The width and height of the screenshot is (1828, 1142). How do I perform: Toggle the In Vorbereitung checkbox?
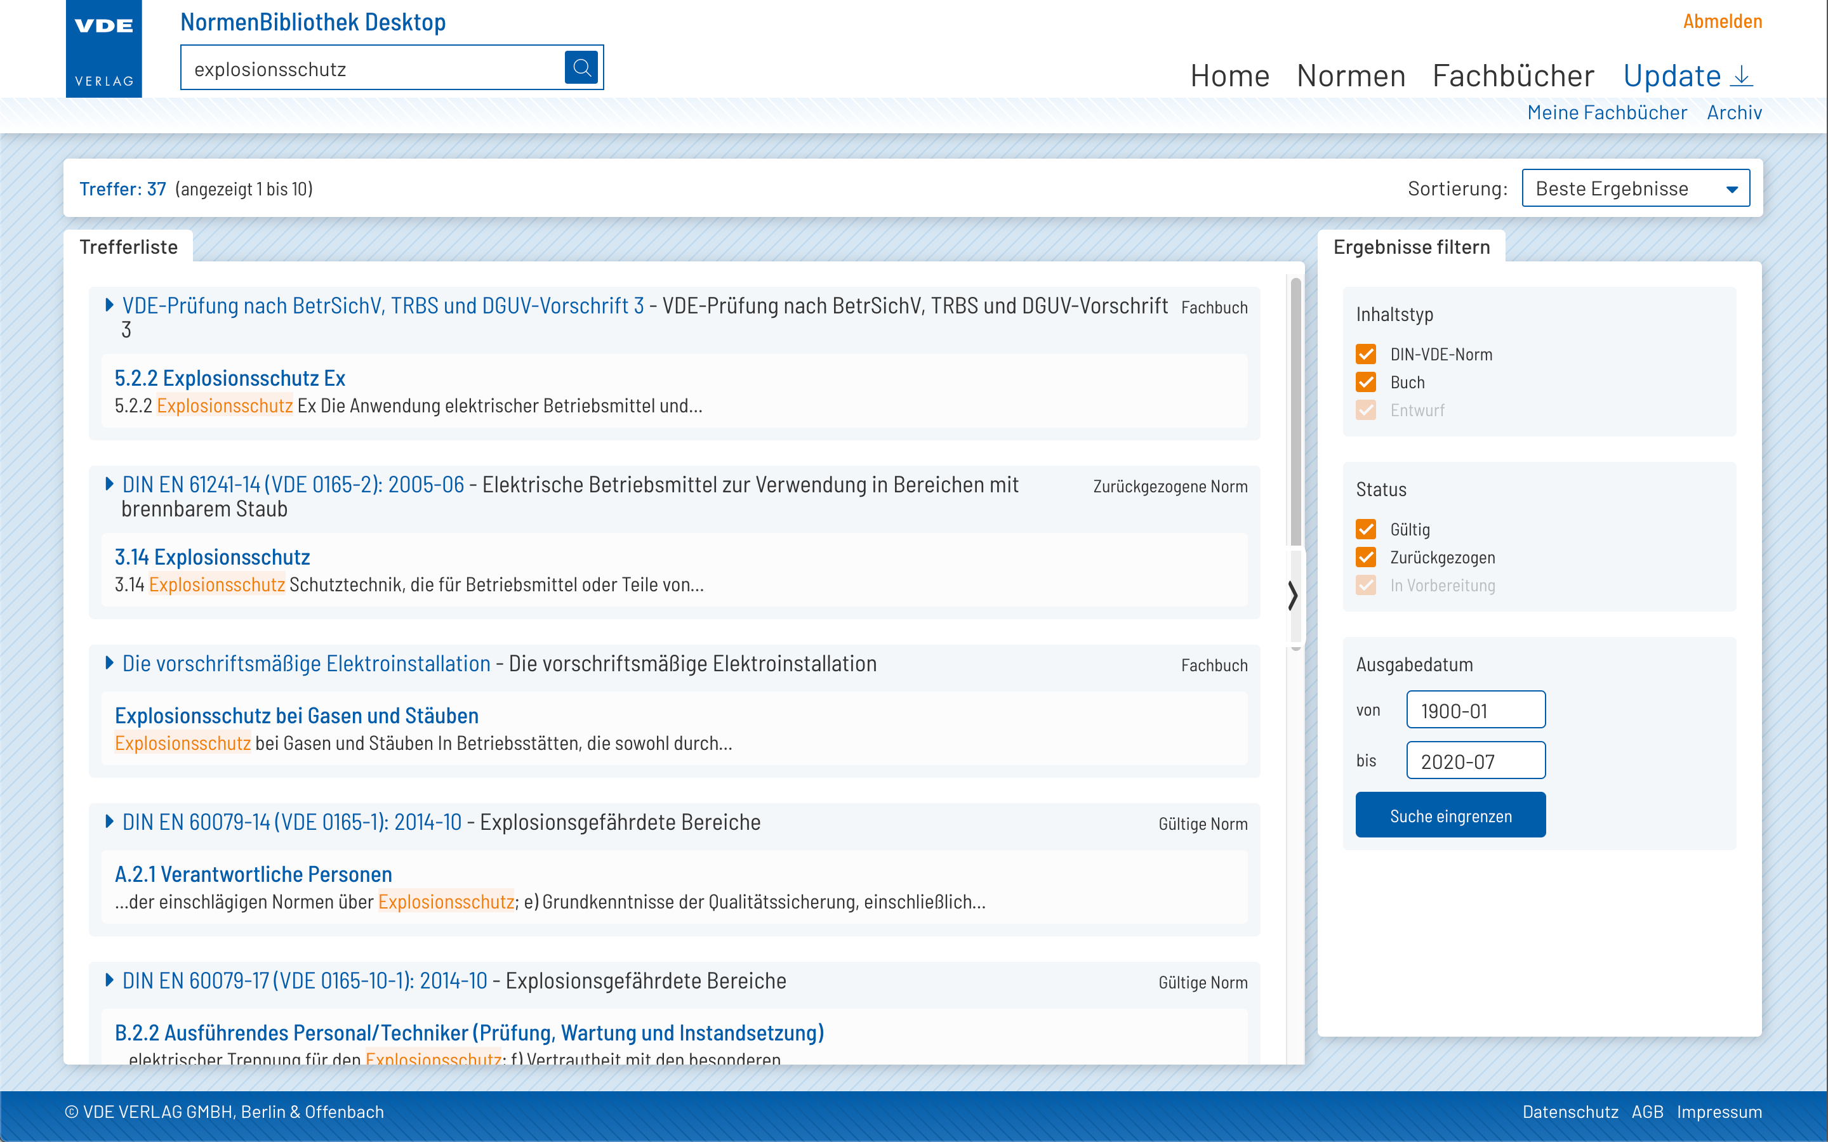coord(1366,586)
